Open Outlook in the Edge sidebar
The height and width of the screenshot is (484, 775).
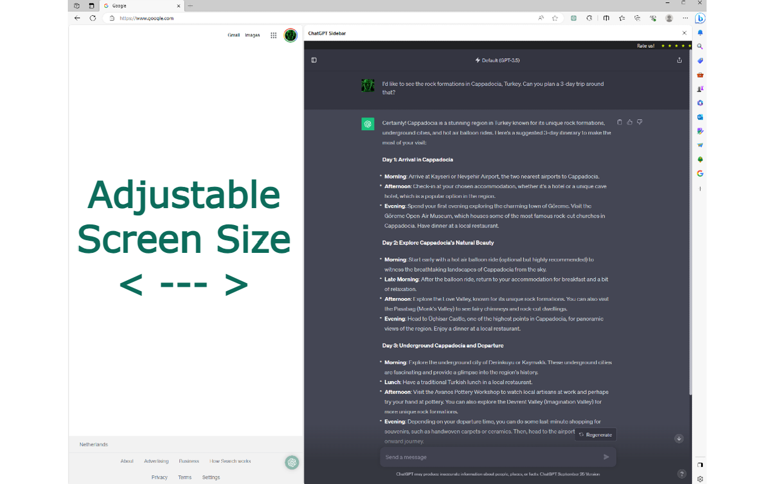tap(700, 117)
